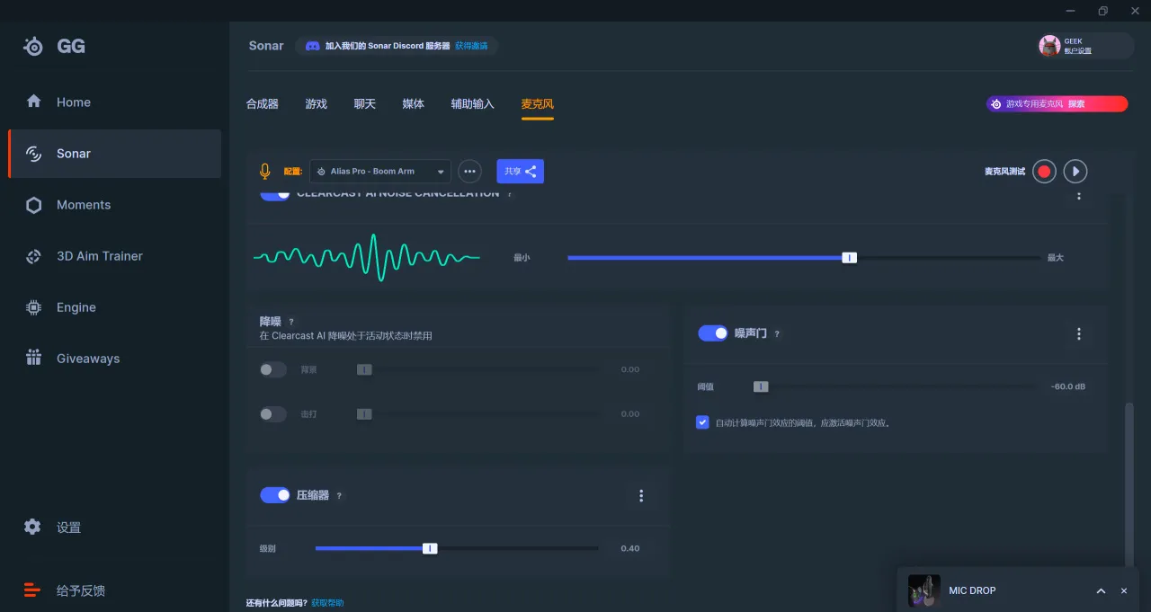Click the 游戏专用麦克风 探索 banner button

click(1057, 104)
